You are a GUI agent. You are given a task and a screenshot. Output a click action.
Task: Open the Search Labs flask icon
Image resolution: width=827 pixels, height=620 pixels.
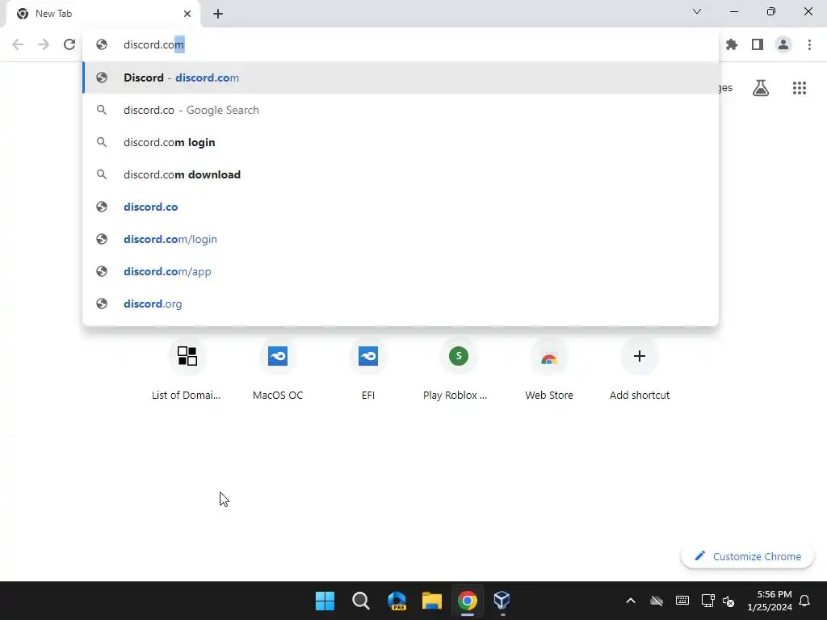(761, 88)
